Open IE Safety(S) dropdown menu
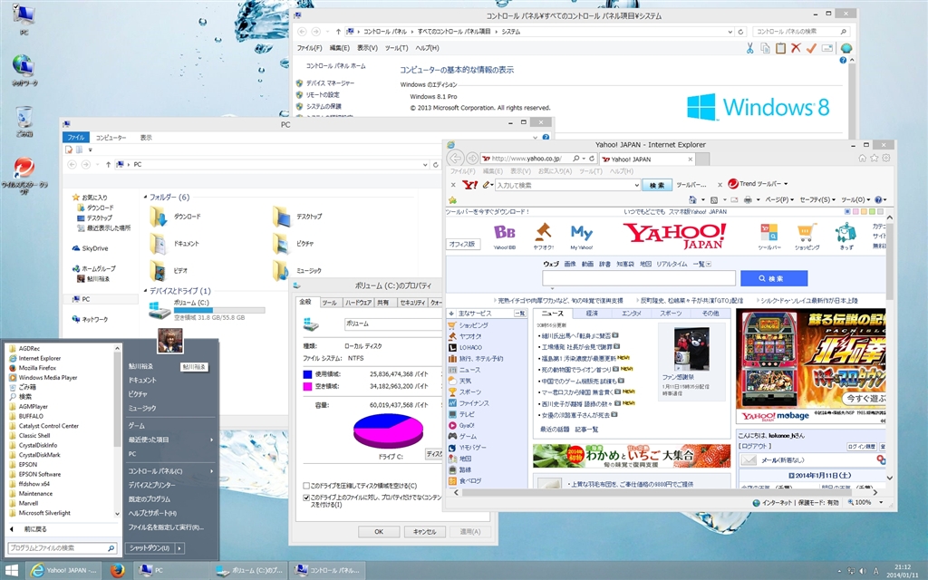Screen dimensions: 928x580 [817, 200]
